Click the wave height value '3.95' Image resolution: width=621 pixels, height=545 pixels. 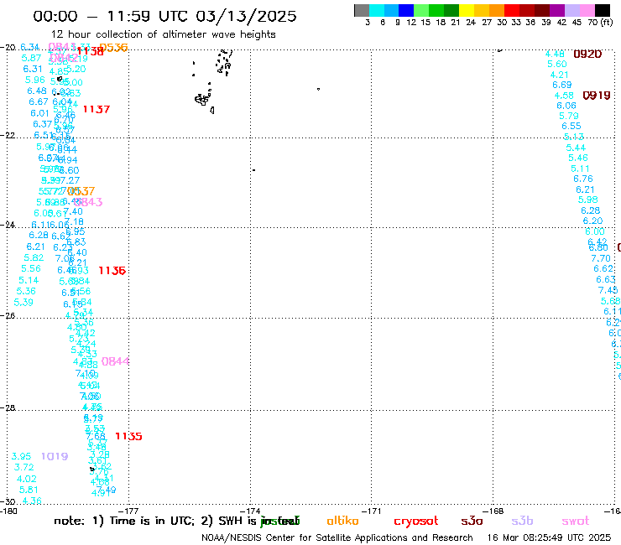(x=21, y=456)
